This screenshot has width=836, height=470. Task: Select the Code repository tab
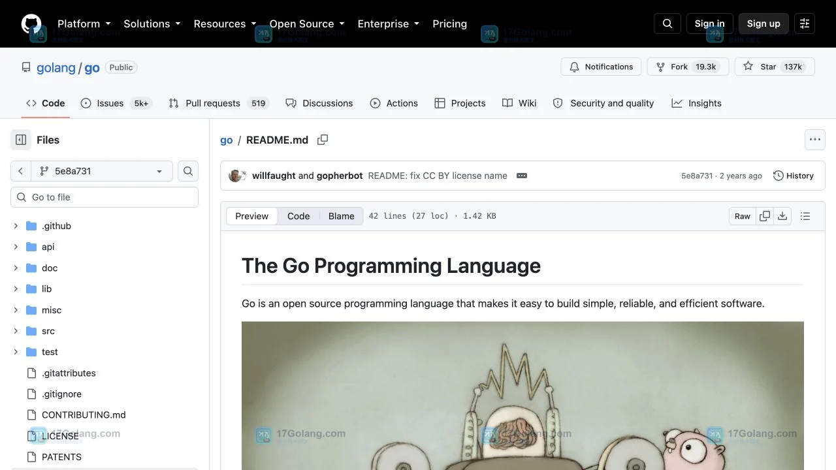45,103
